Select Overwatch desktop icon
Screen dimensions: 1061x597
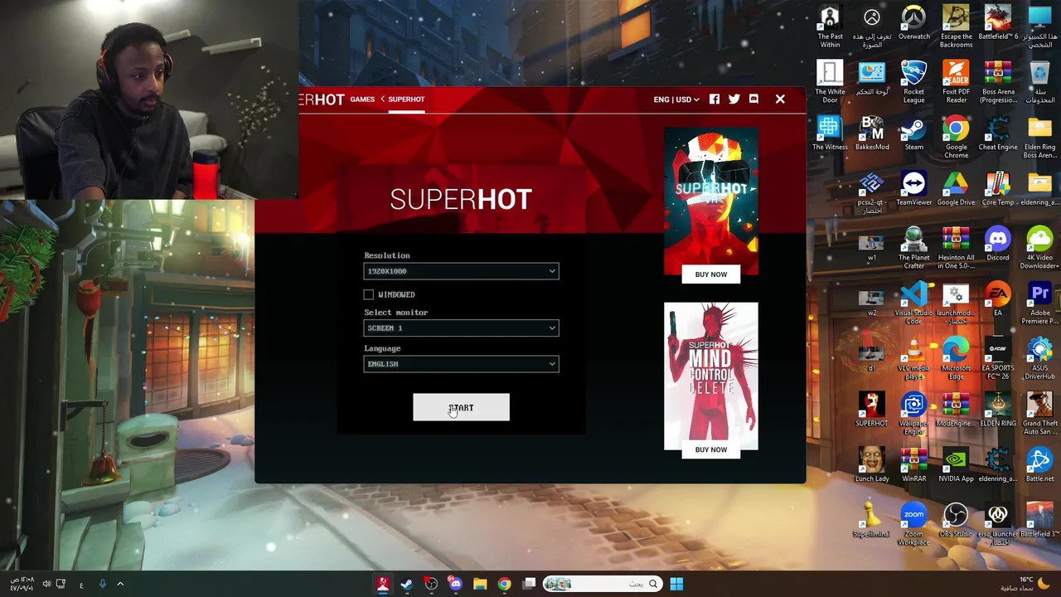pos(914,23)
